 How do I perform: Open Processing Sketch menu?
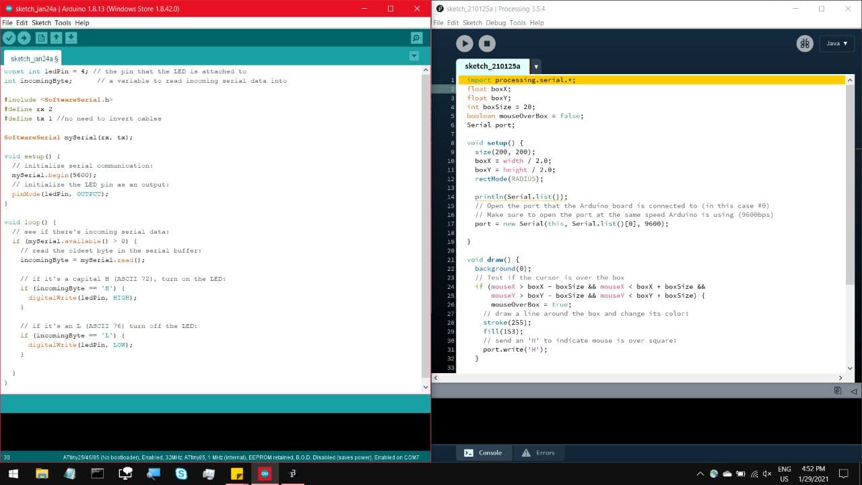(472, 23)
